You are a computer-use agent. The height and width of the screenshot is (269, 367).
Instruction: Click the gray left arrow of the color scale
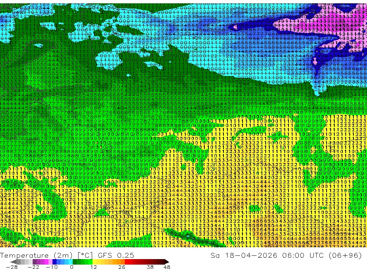coord(13,262)
